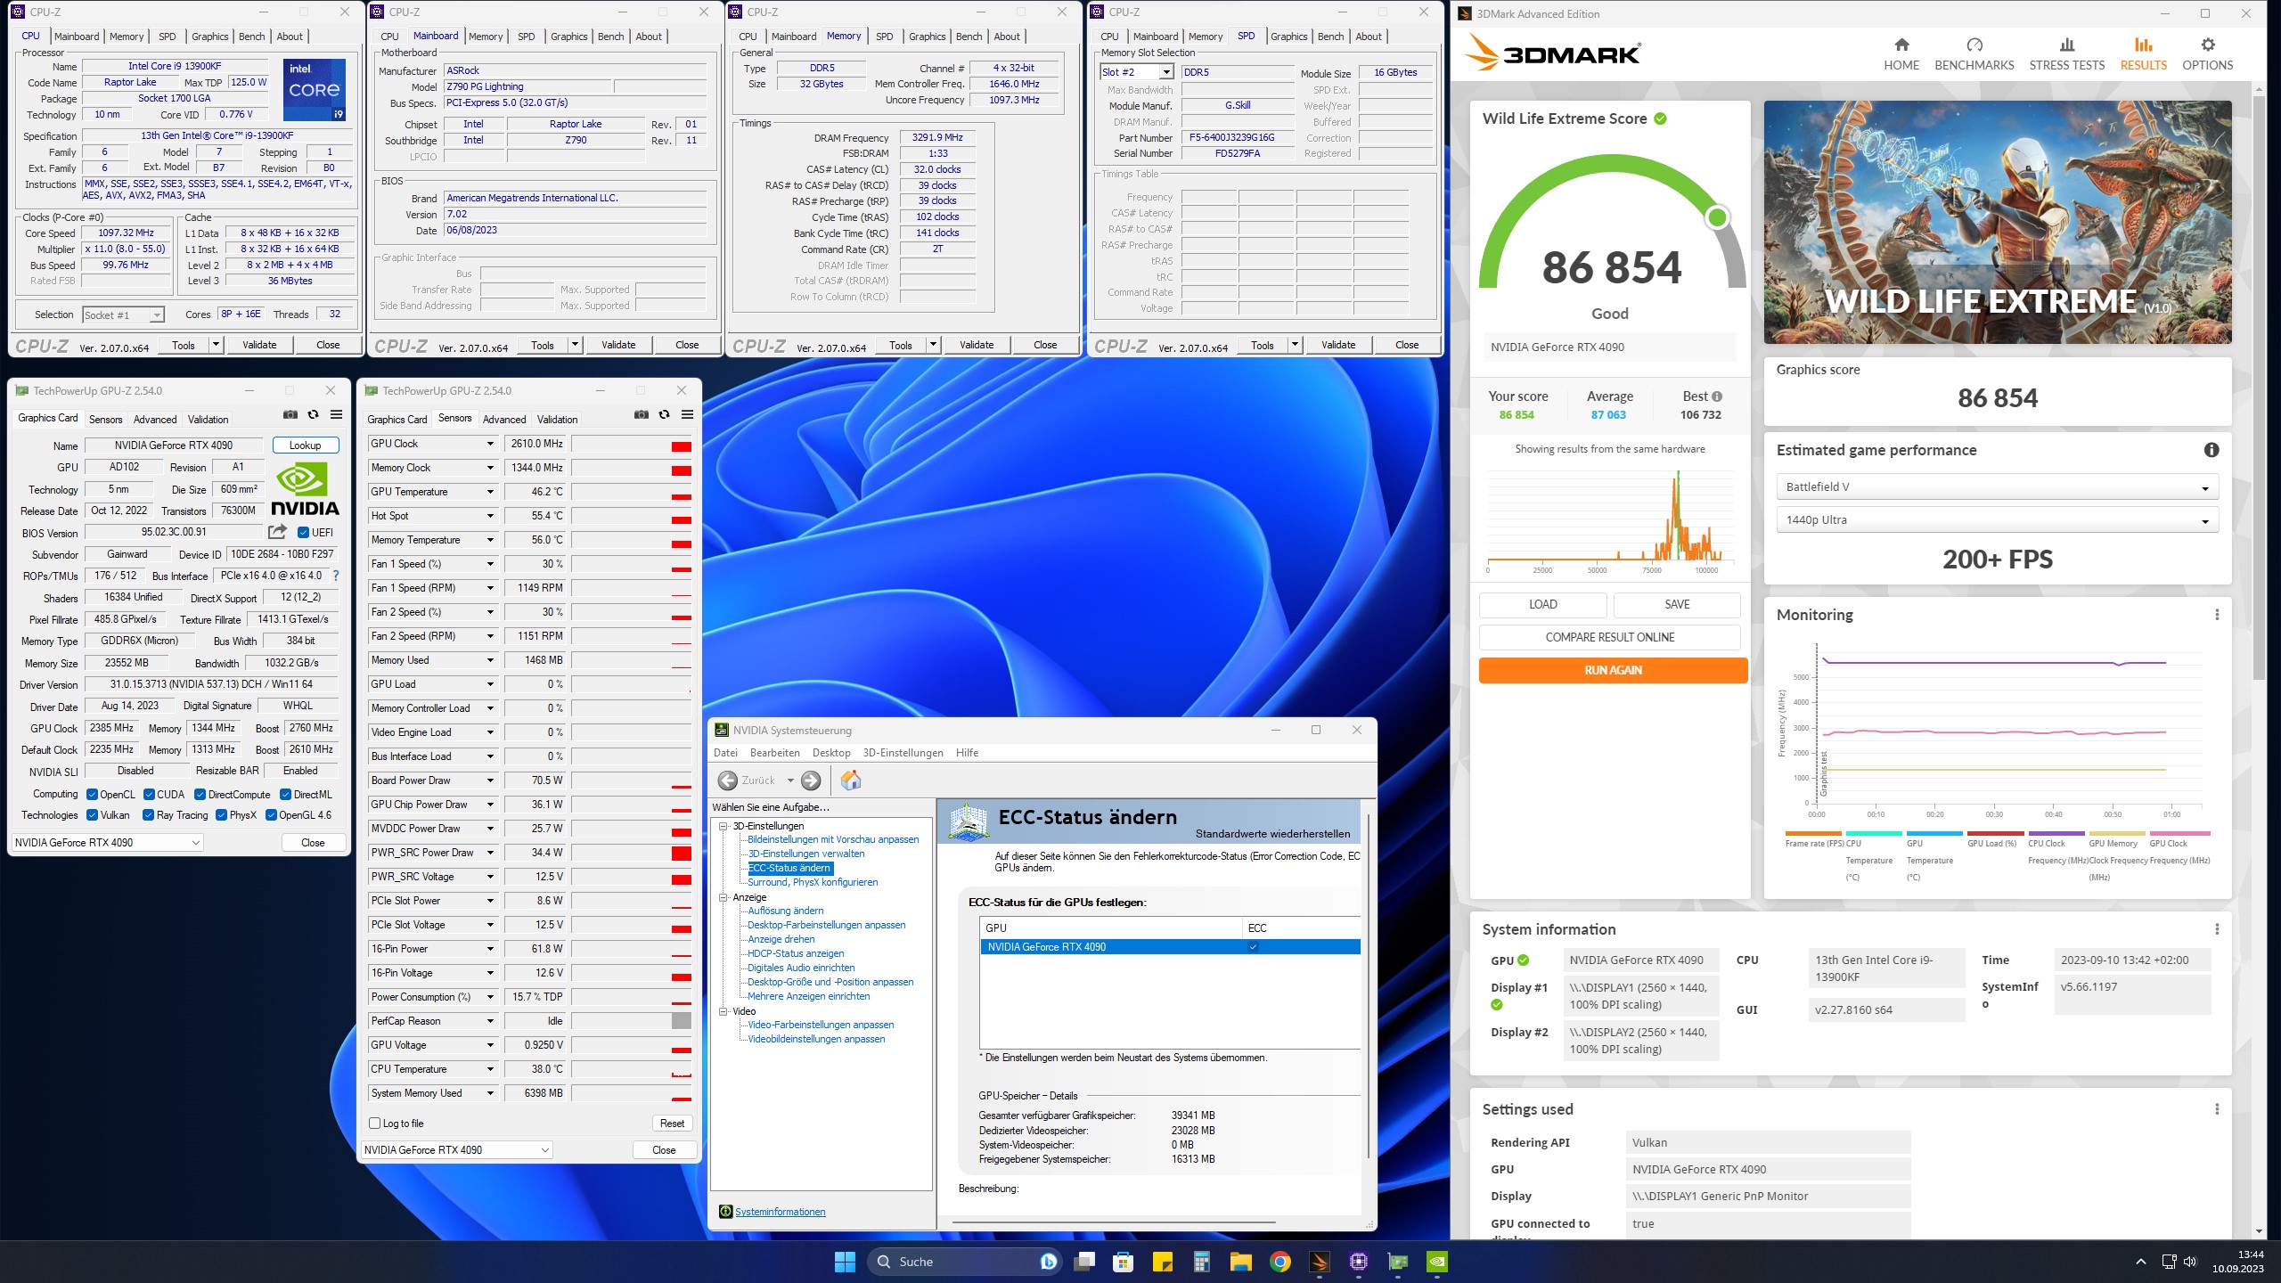
Task: Click score distribution chart in 3DMark
Action: click(1609, 521)
